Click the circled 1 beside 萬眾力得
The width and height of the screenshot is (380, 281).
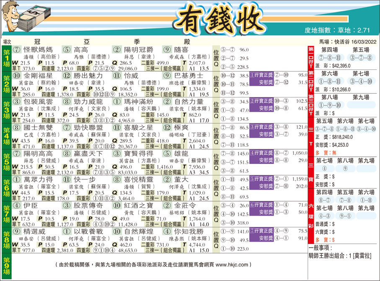16,179
